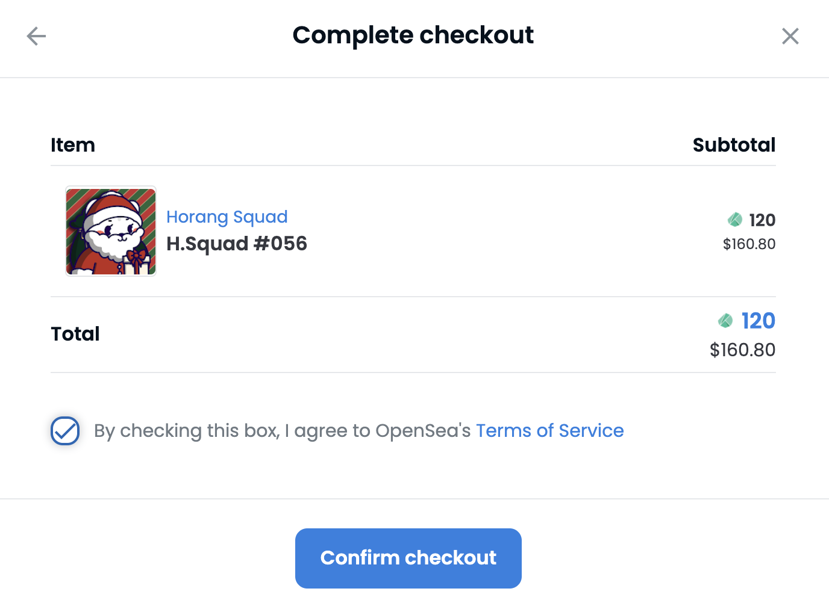Click the $160.80 value in Total row
This screenshot has height=615, width=829.
(742, 350)
